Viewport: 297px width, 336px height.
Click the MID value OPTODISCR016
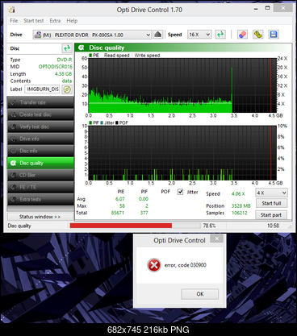[x=56, y=67]
